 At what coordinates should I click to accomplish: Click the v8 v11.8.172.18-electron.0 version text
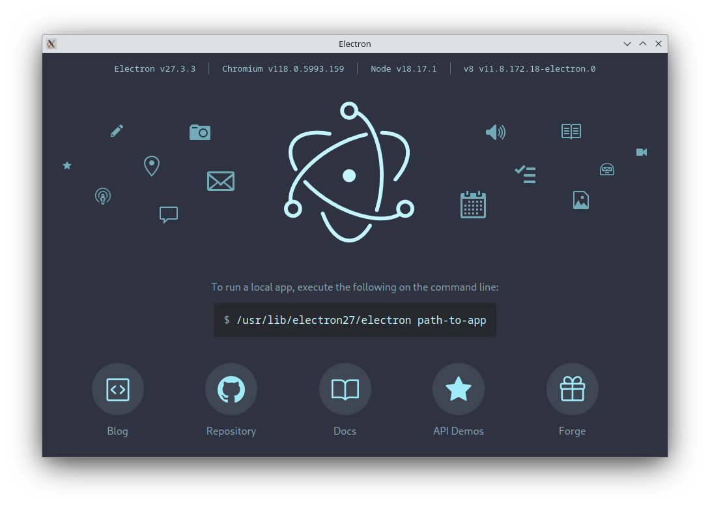click(x=530, y=69)
